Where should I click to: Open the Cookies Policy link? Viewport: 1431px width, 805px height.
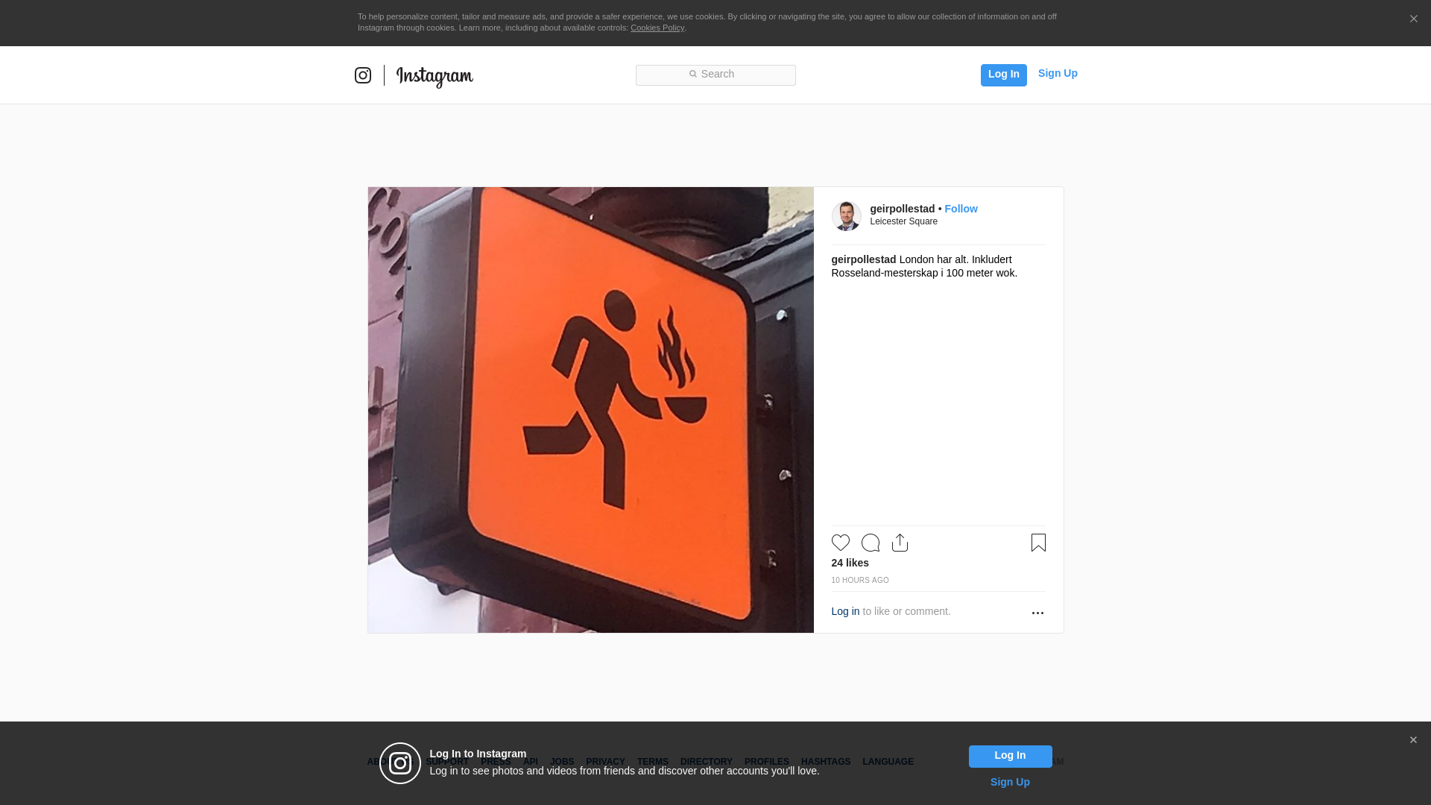[657, 28]
